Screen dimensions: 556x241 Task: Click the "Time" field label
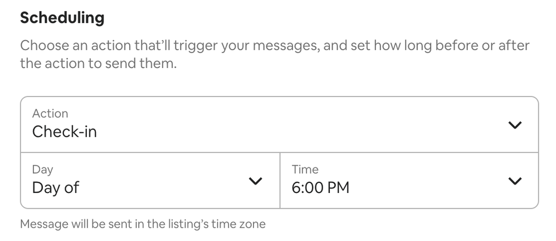[305, 169]
